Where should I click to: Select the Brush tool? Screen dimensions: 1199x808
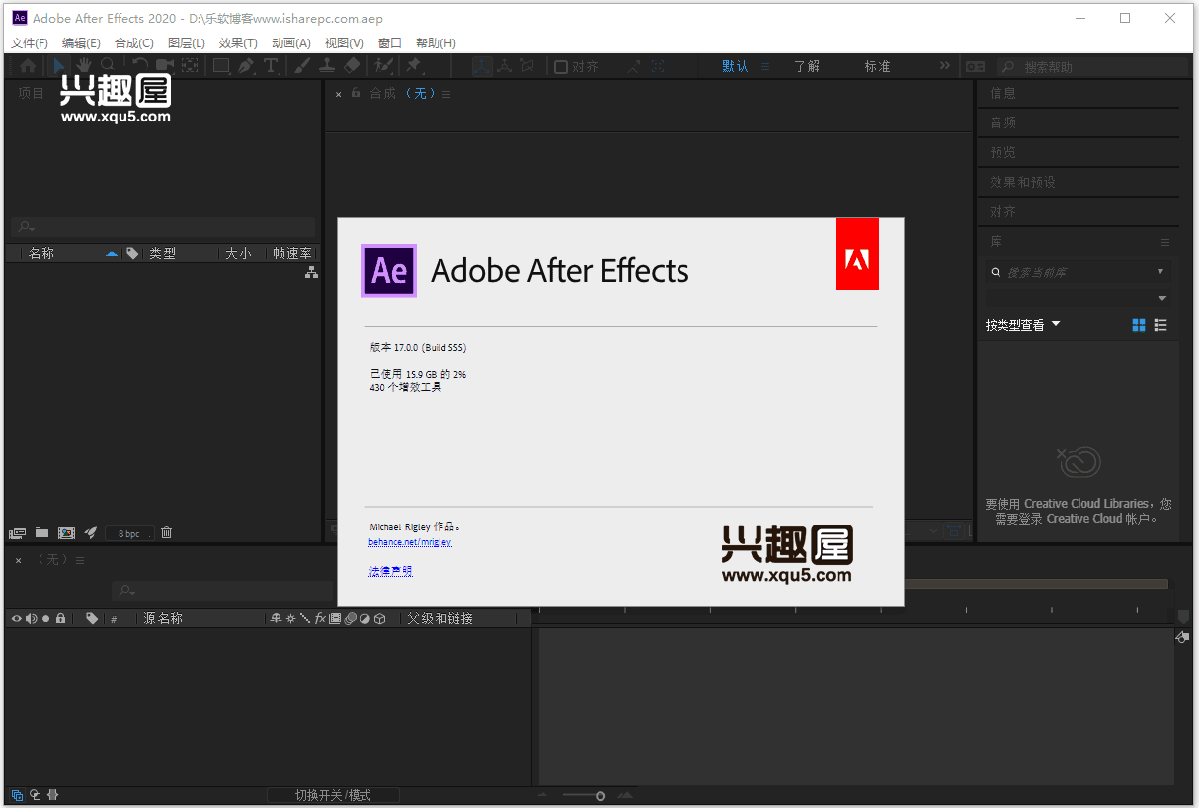(302, 66)
